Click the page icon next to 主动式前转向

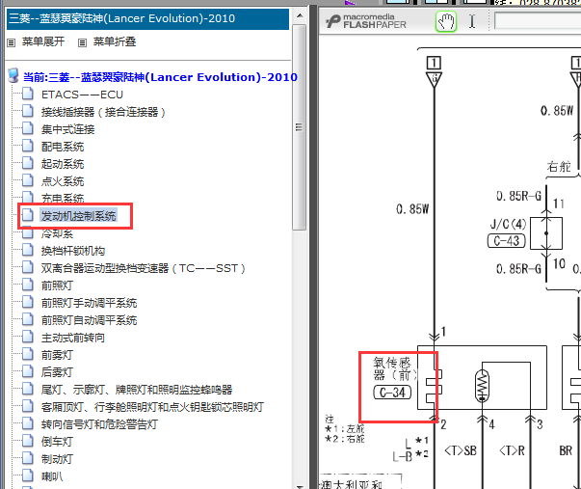[28, 337]
